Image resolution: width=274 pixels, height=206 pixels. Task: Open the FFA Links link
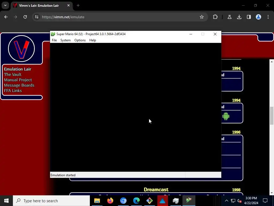pos(13,91)
